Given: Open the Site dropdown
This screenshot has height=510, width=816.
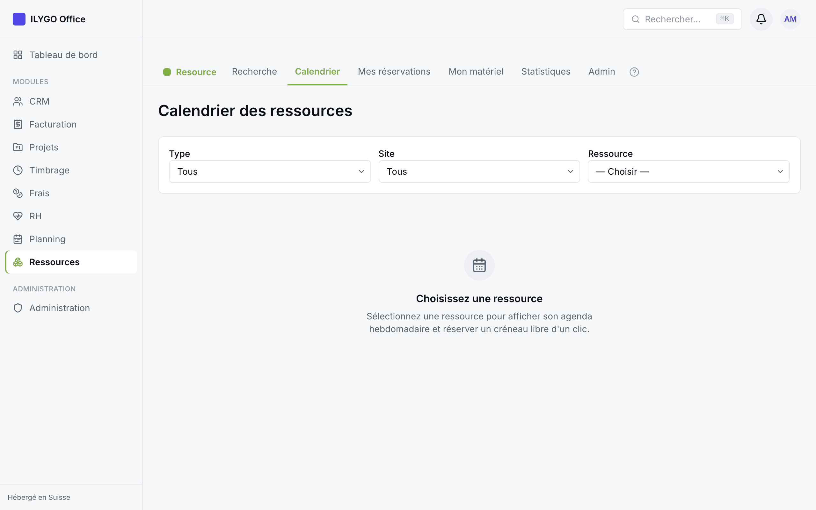Looking at the screenshot, I should coord(479,171).
